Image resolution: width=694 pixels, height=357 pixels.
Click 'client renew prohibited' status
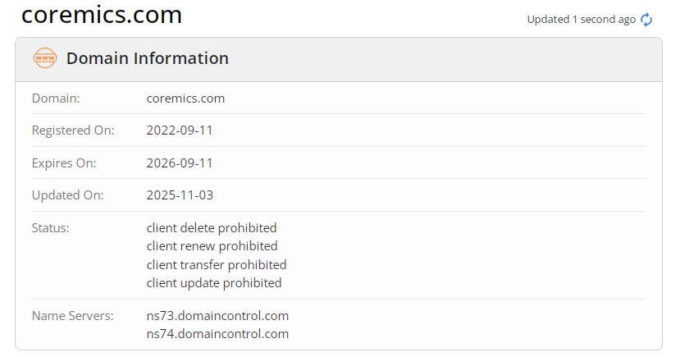coord(212,246)
